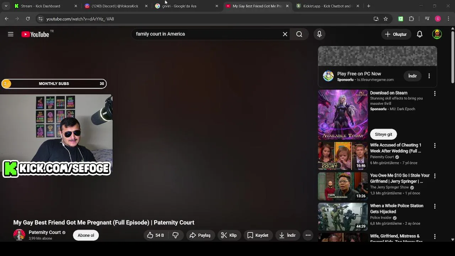This screenshot has height=256, width=455.
Task: Install the sponsored game via İndir
Action: pos(412,76)
